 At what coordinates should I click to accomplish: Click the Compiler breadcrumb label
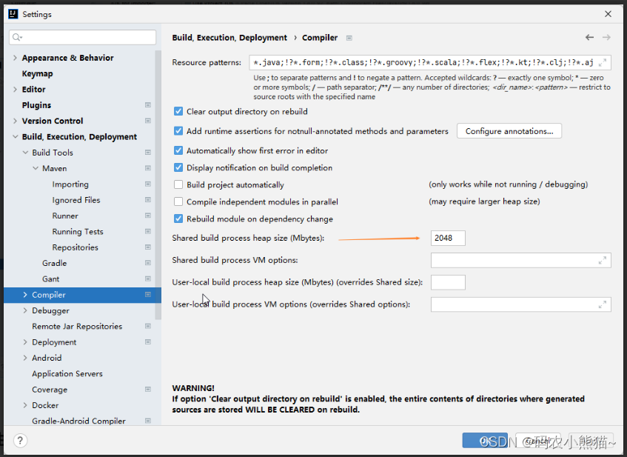320,38
